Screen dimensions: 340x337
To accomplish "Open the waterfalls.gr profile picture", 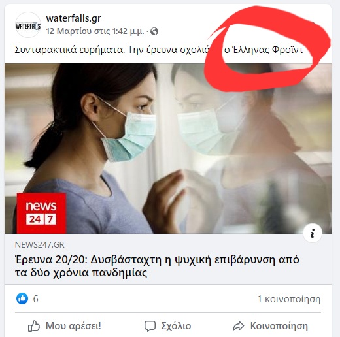I will pyautogui.click(x=28, y=25).
